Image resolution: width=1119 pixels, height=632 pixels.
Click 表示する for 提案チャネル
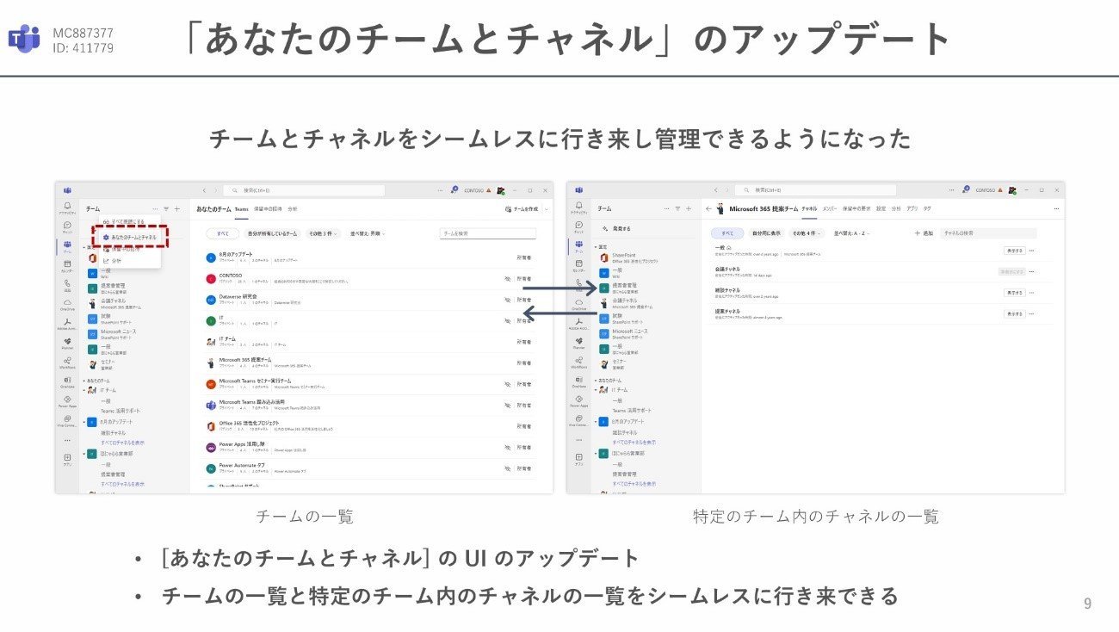coord(1013,314)
